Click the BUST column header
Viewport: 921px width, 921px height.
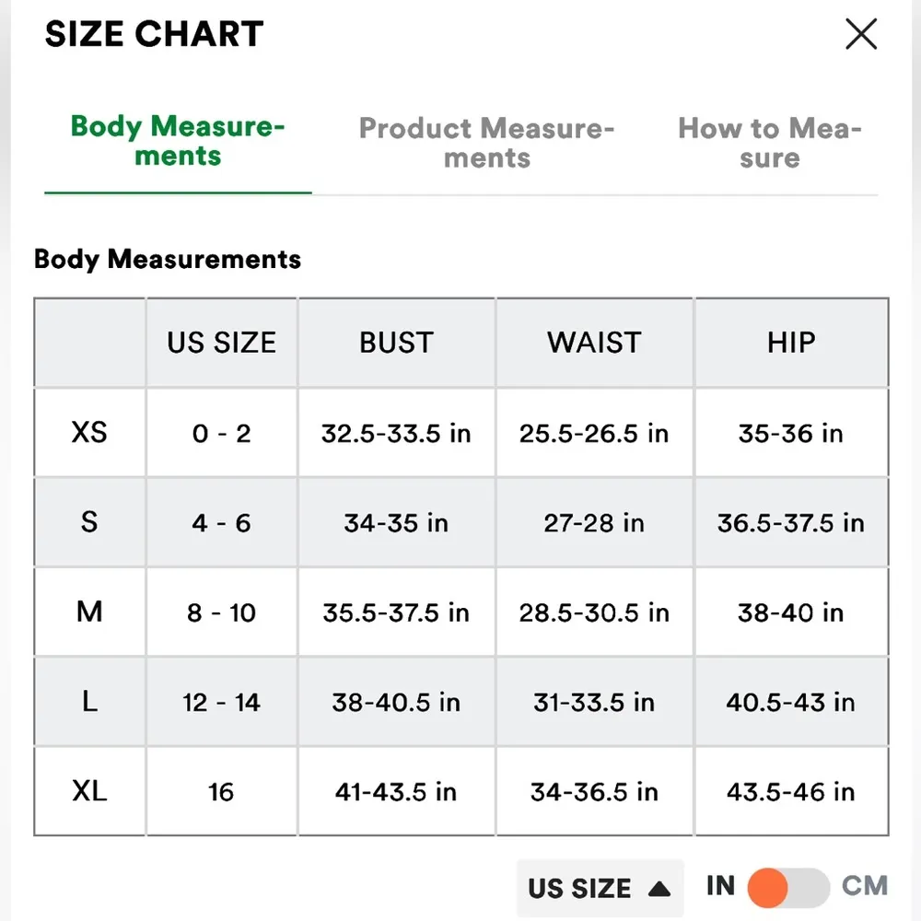point(396,343)
